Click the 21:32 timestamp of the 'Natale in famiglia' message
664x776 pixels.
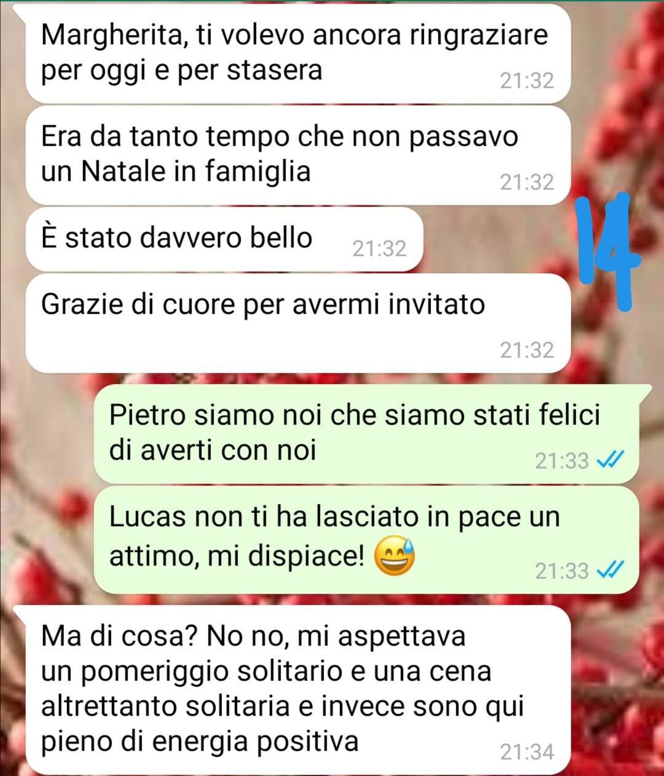(x=527, y=182)
